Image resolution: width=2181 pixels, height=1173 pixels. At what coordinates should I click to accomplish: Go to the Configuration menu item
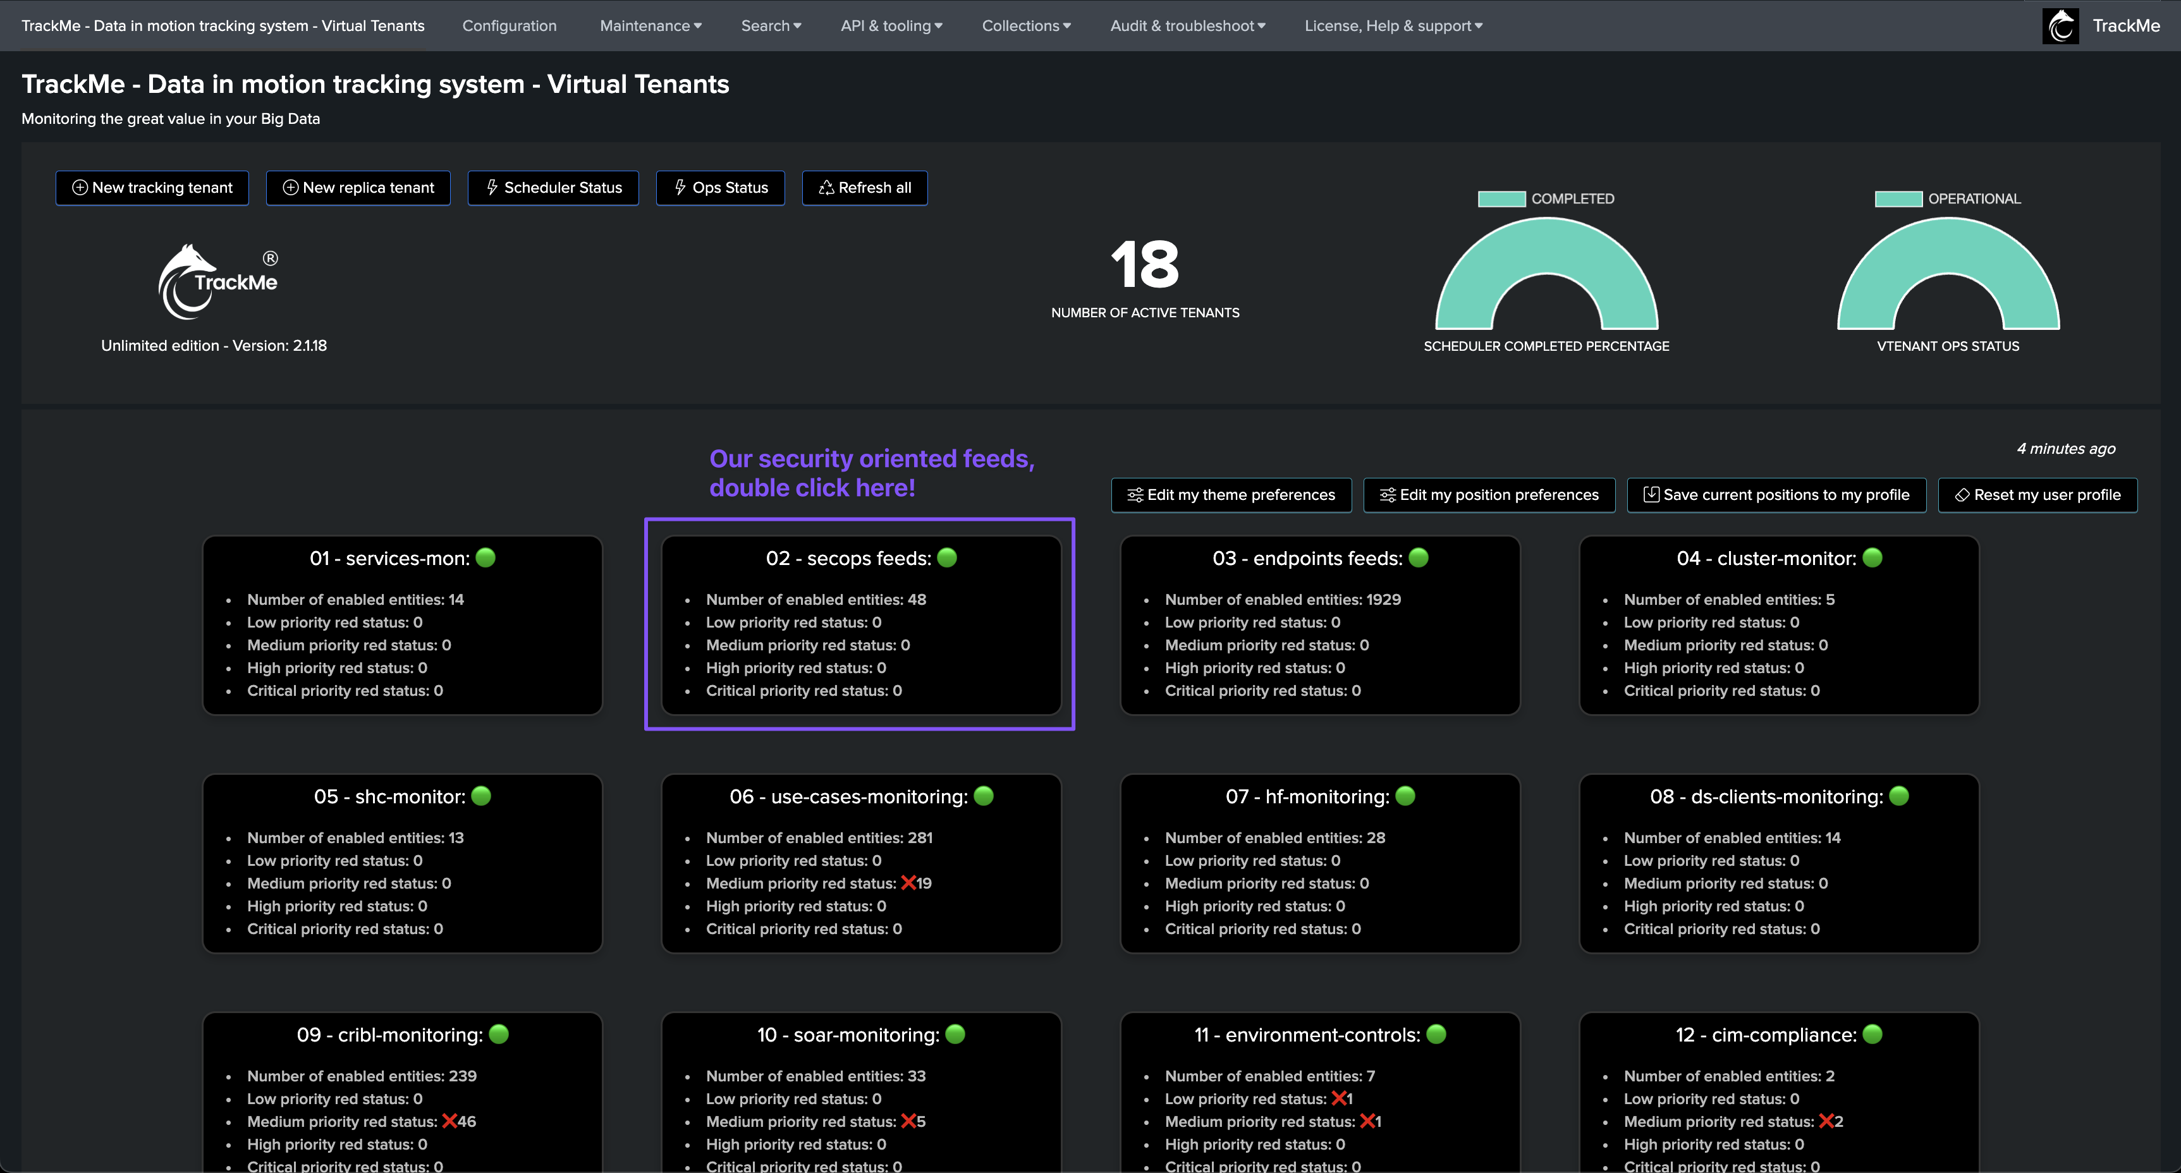click(509, 25)
